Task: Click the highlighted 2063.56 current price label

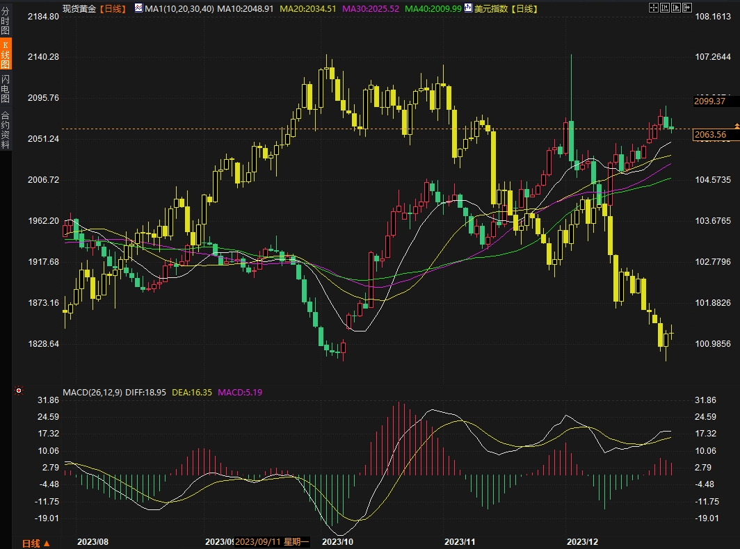Action: 710,135
